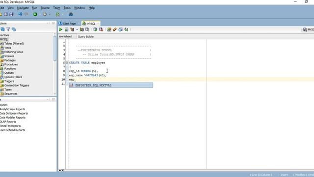Choose EMPLOYEES_SEQ.NEXTVAL autocomplete suggestion
Screen dimensions: 314x177
pos(111,85)
